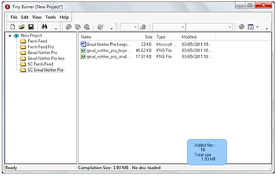Click the window resize grip in the status bar corner

[x=270, y=168]
